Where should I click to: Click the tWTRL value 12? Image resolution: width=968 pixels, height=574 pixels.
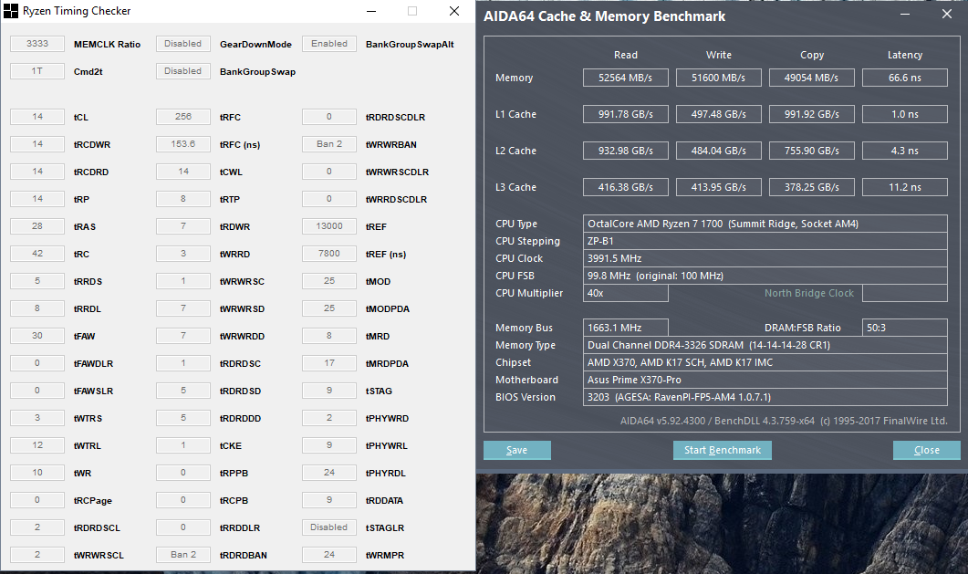click(37, 445)
